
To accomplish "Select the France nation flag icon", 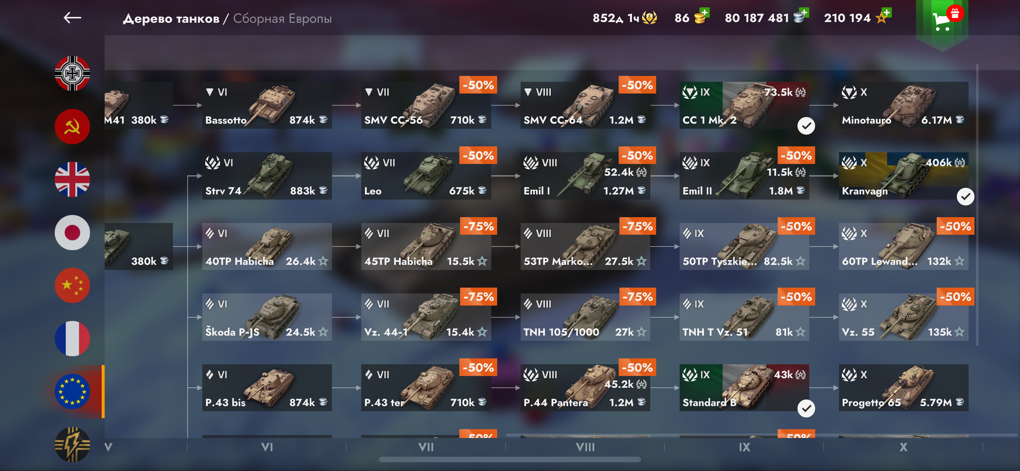I will coord(72,339).
